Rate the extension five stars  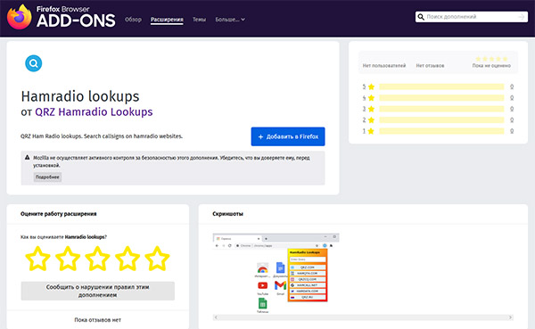[157, 259]
